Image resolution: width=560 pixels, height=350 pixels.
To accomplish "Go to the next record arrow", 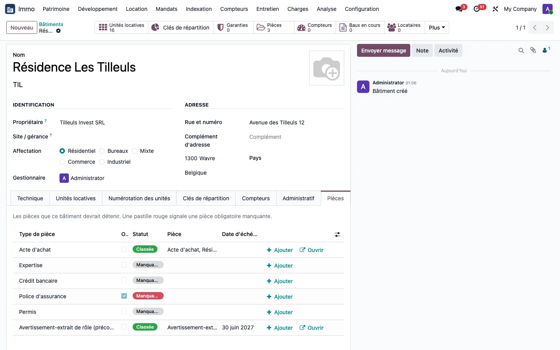I will point(547,28).
